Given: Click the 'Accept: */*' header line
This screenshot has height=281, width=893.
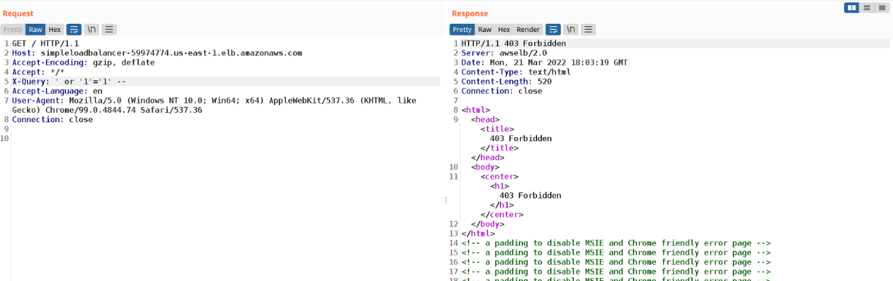Looking at the screenshot, I should [x=38, y=72].
